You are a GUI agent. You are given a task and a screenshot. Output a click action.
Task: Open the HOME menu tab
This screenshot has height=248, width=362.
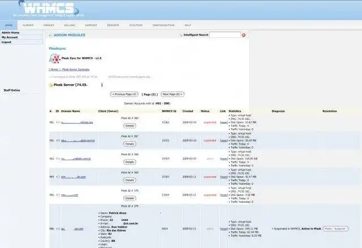tap(9, 25)
